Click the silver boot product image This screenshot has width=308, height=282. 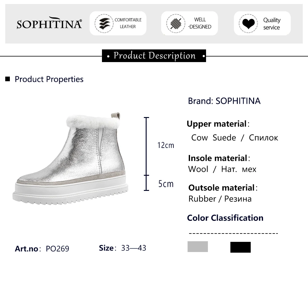pyautogui.click(x=70, y=159)
